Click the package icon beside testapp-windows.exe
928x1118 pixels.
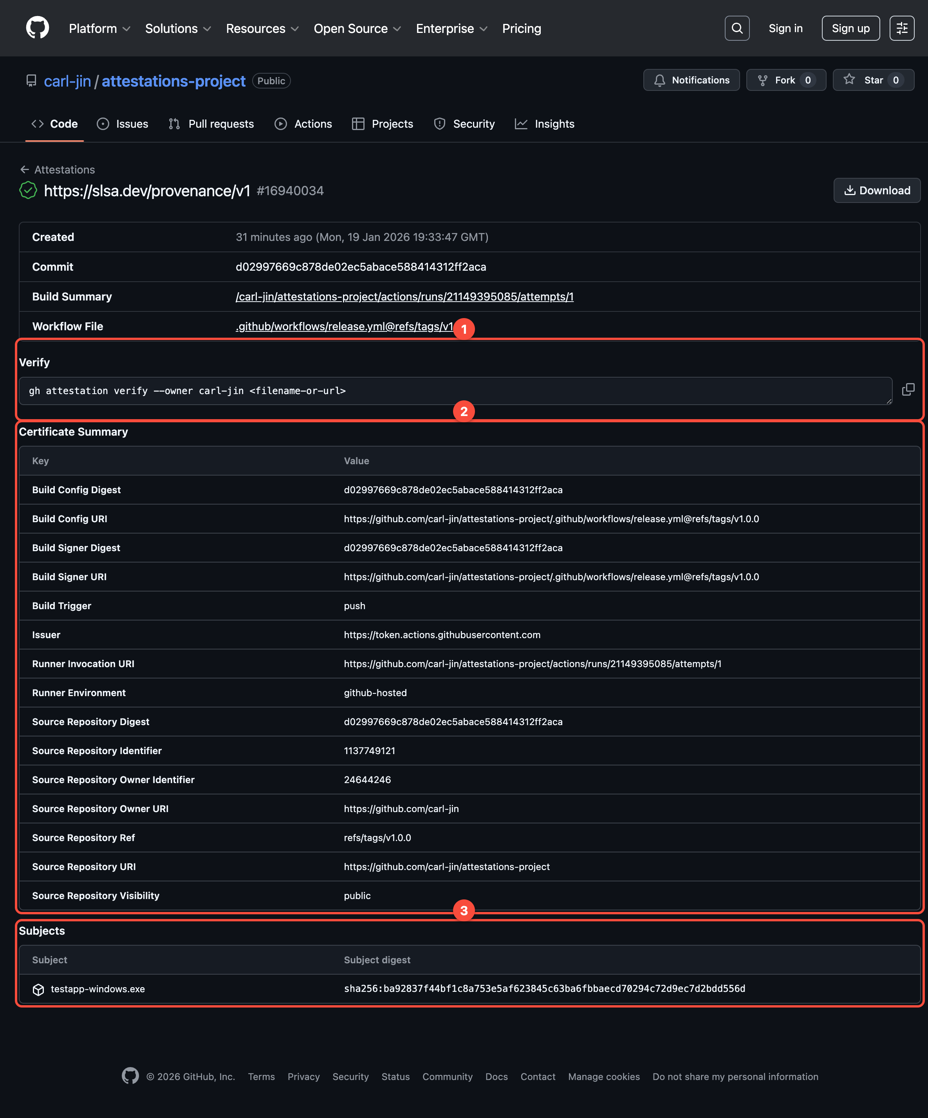(38, 989)
